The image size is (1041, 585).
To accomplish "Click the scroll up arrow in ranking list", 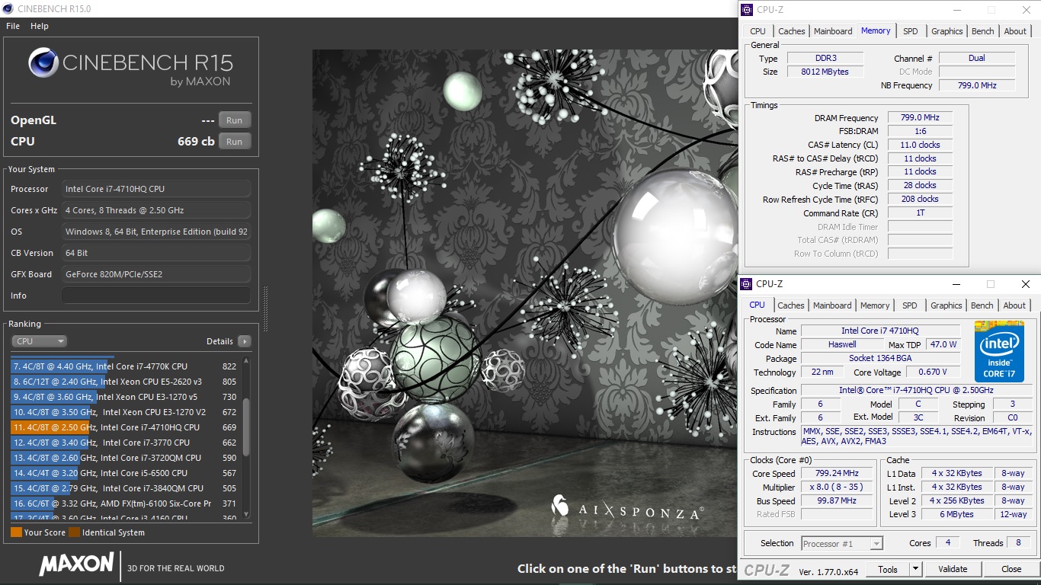I will pos(246,362).
